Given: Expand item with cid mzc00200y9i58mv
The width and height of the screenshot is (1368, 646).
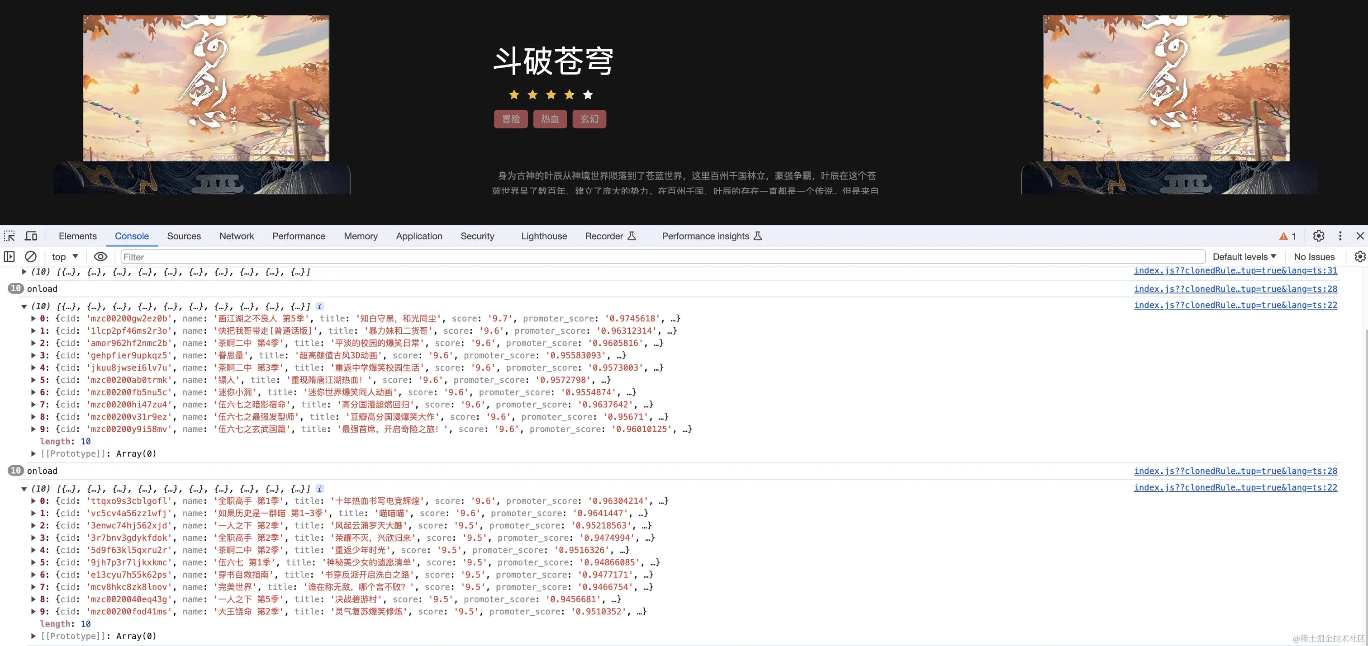Looking at the screenshot, I should tap(33, 429).
